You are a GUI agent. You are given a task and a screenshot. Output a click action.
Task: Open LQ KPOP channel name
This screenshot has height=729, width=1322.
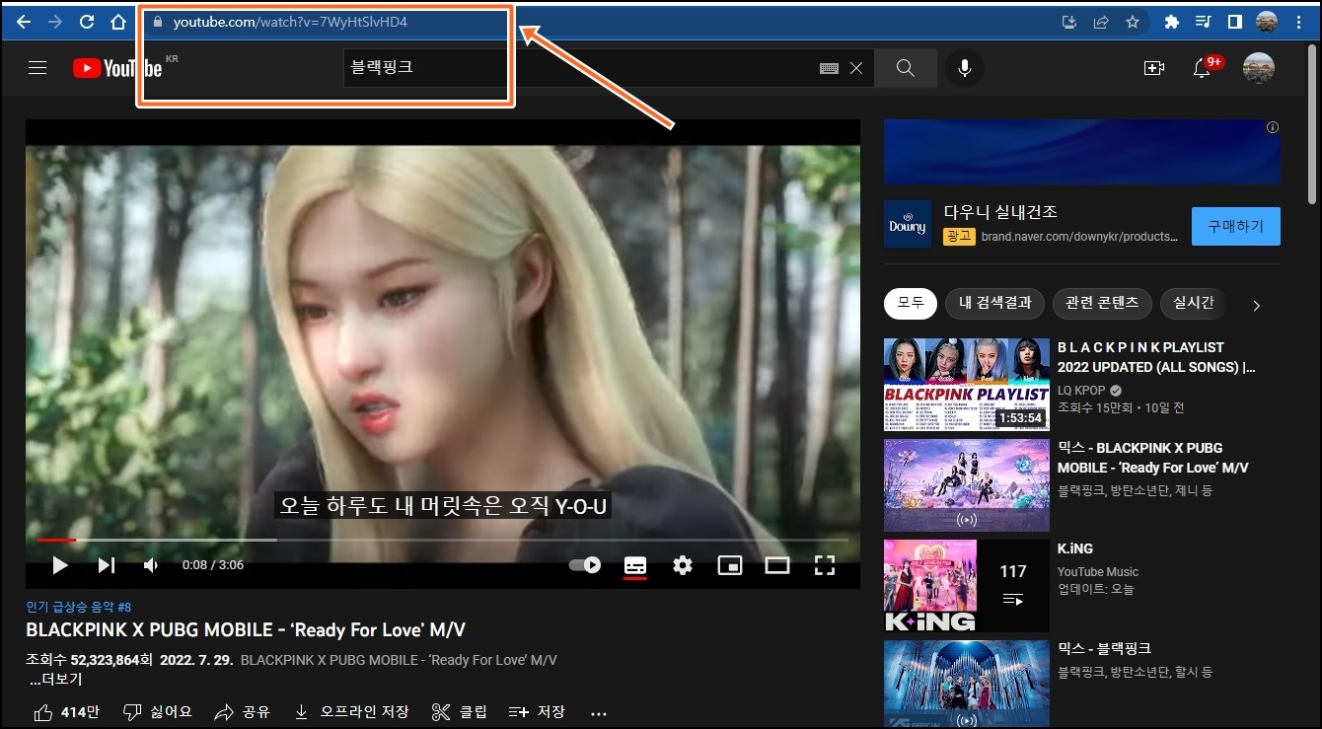(1081, 390)
